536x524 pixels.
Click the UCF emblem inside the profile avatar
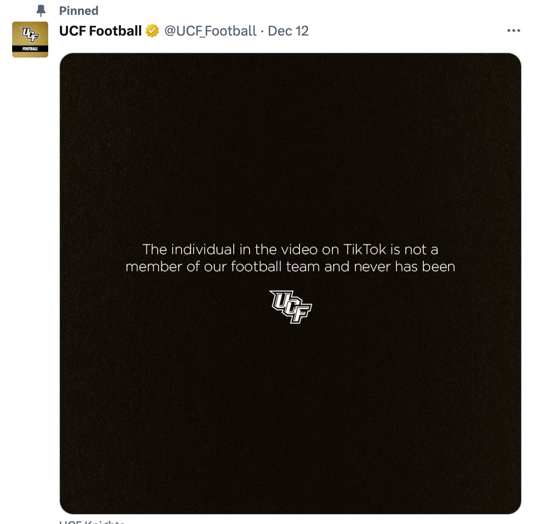(x=30, y=35)
